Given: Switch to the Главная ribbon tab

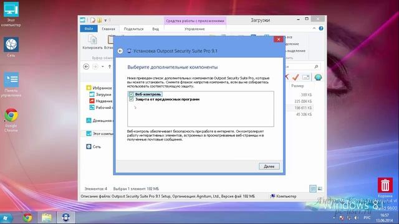Looking at the screenshot, I should coord(108,29).
